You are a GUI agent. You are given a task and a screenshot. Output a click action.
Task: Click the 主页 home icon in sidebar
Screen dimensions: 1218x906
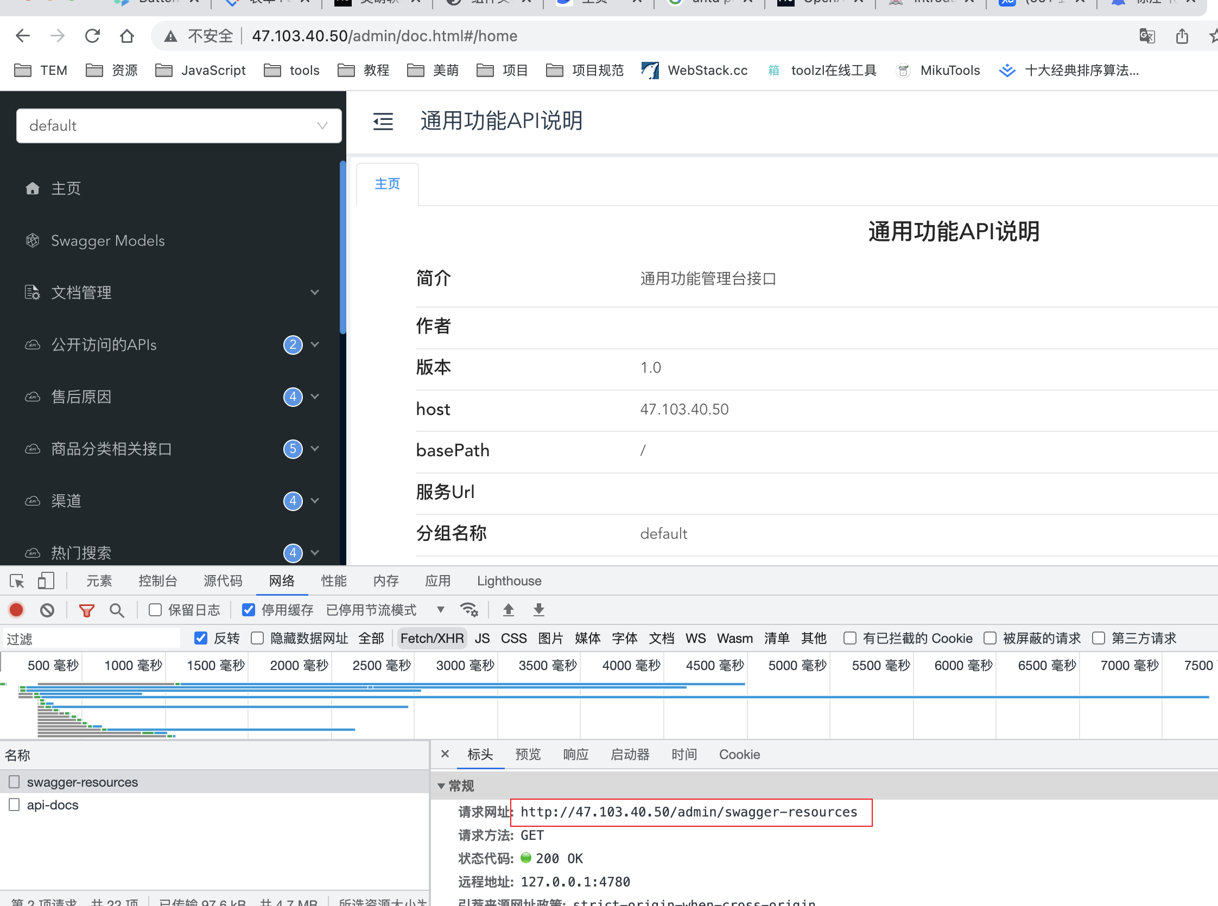(33, 188)
